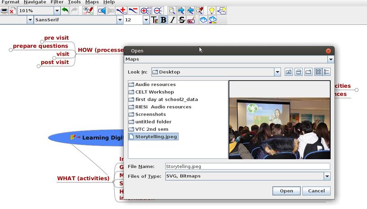The height and width of the screenshot is (209, 367).
Task: Open the style dropdown left of SansSerif
Action: (x=30, y=20)
